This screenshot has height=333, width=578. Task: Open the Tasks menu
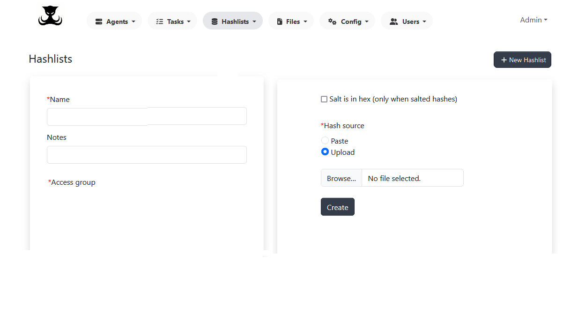pyautogui.click(x=172, y=21)
